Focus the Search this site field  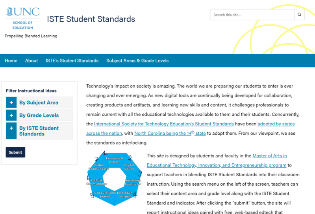tap(252, 15)
